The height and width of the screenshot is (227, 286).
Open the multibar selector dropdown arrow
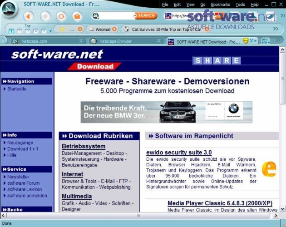(x=50, y=31)
